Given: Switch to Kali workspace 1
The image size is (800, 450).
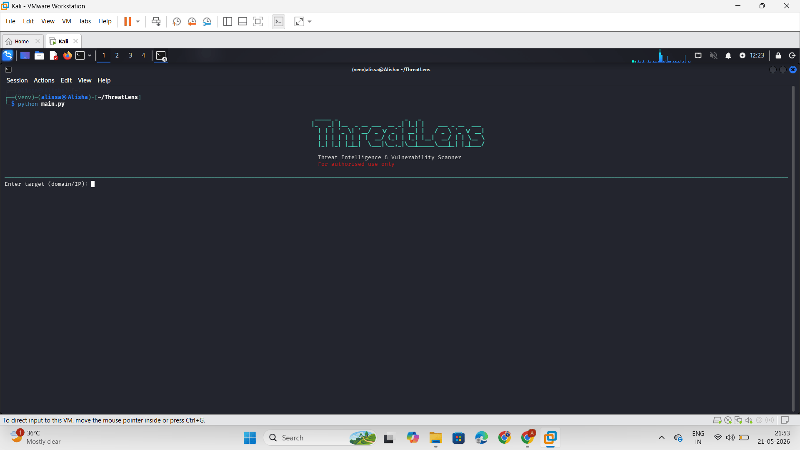Looking at the screenshot, I should 104,55.
